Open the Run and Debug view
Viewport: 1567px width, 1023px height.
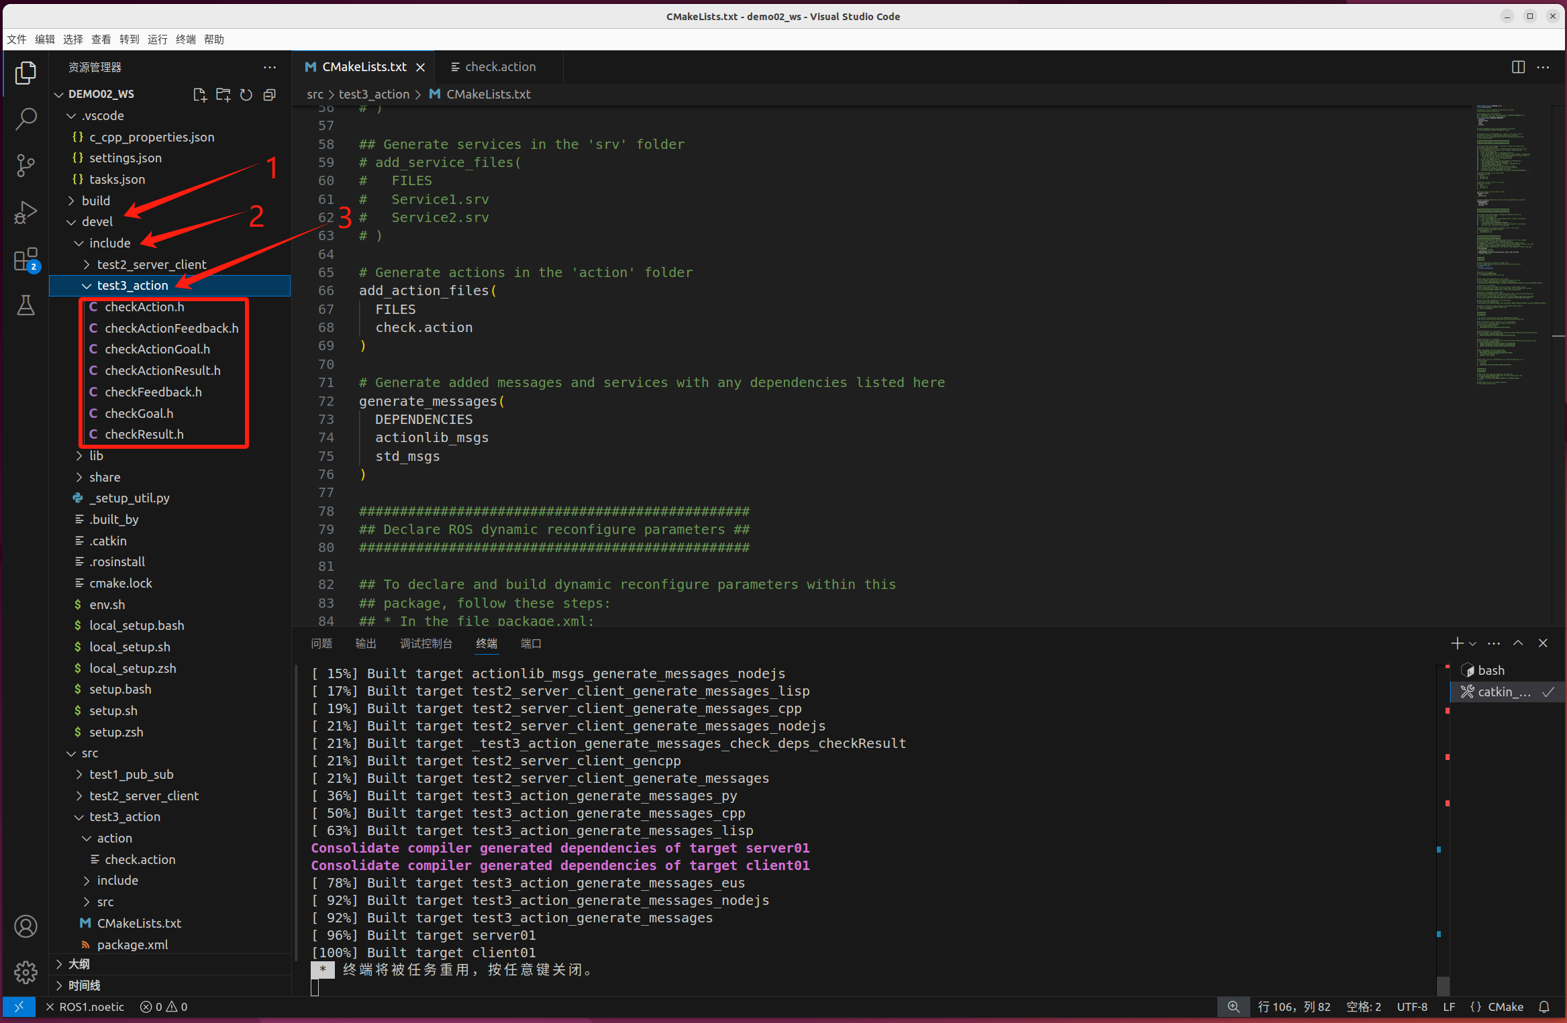pos(26,212)
